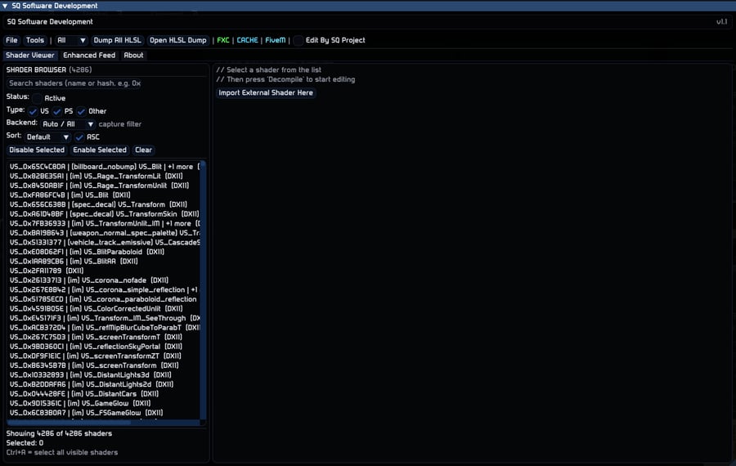Expand the All filter dropdown
This screenshot has height=466, width=736.
[71, 40]
